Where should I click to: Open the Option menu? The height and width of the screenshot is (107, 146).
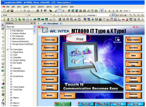click(x=26, y=7)
